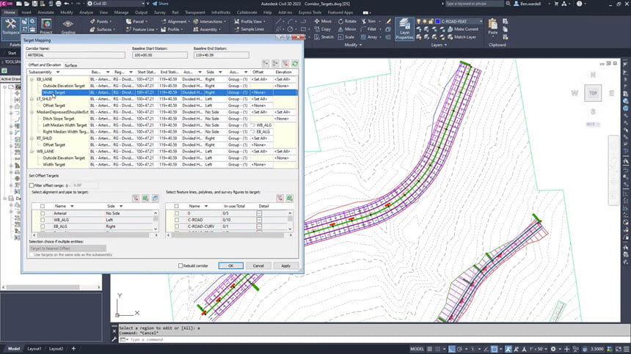This screenshot has width=631, height=354.
Task: Collapse the WB_LANE subassembly node
Action: 32,152
